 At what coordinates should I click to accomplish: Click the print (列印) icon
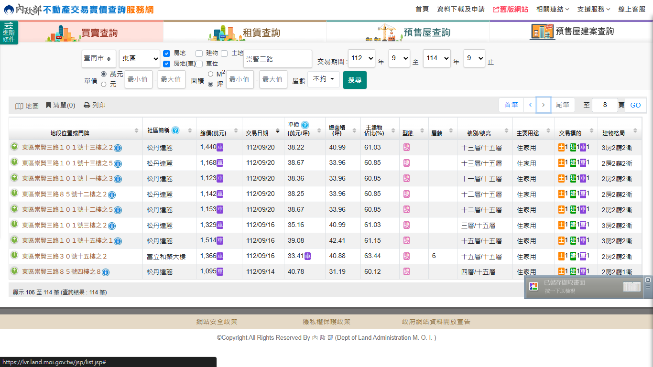click(x=87, y=105)
